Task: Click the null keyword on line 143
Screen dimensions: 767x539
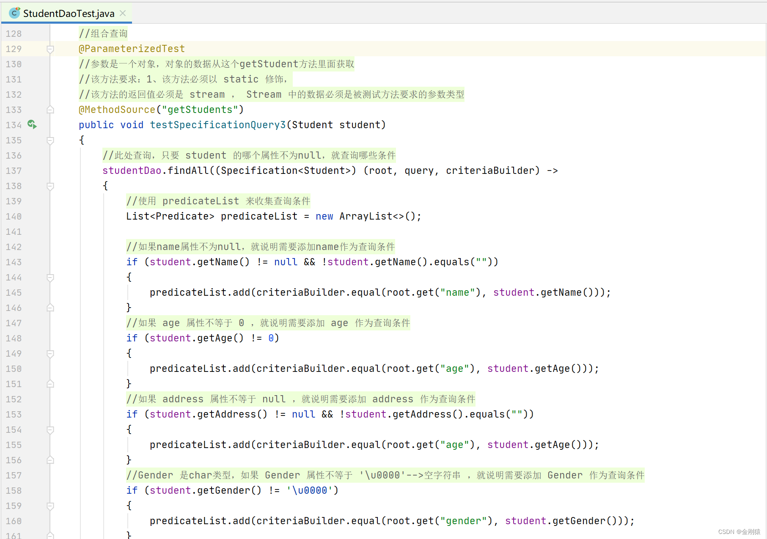Action: [x=286, y=262]
